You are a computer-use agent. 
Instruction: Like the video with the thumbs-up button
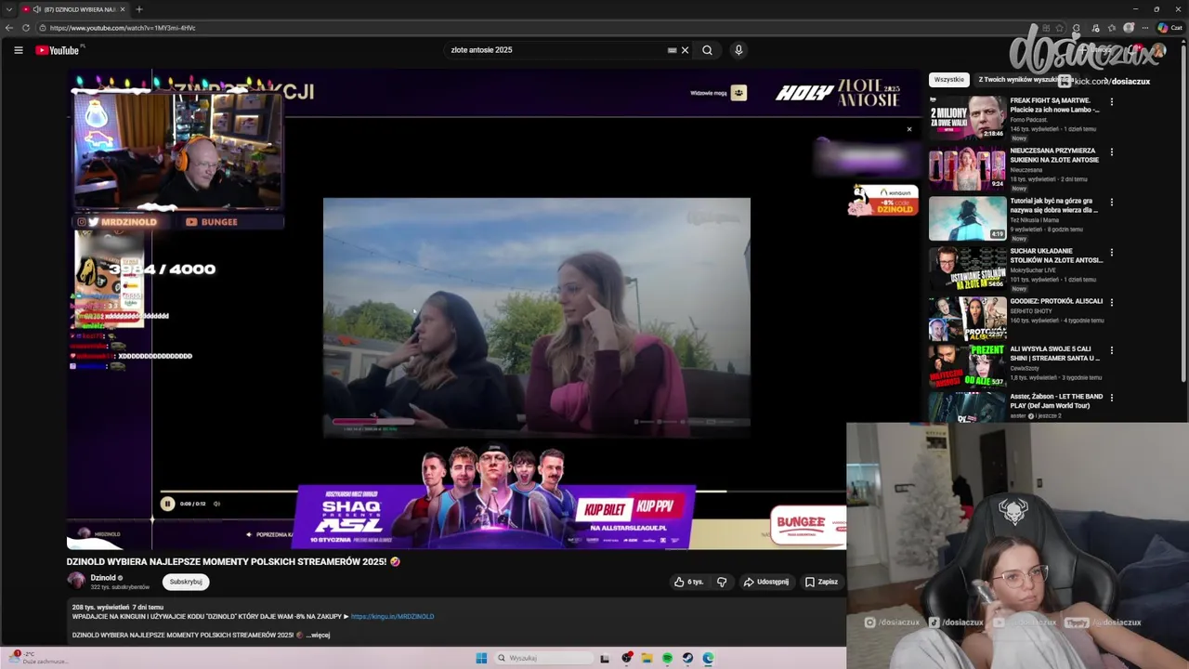click(689, 582)
